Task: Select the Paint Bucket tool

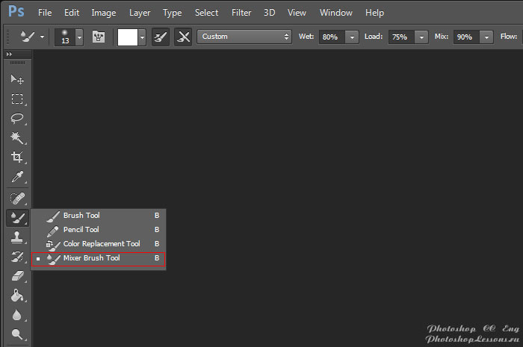Action: (17, 296)
